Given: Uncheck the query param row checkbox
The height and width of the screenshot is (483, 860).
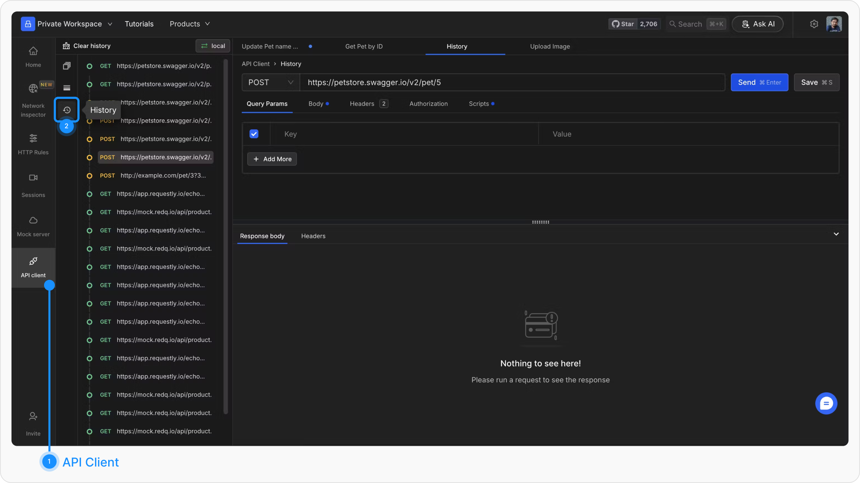Looking at the screenshot, I should (254, 134).
